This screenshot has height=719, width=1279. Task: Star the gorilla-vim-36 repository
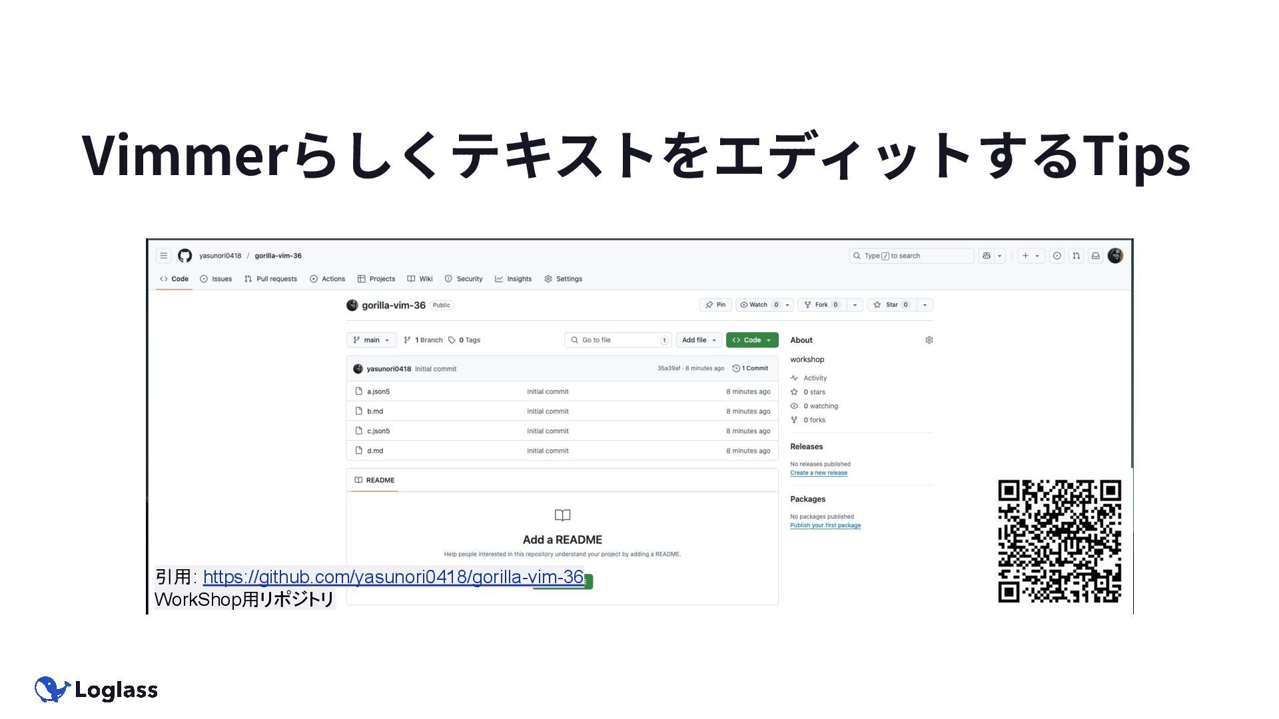coord(891,305)
